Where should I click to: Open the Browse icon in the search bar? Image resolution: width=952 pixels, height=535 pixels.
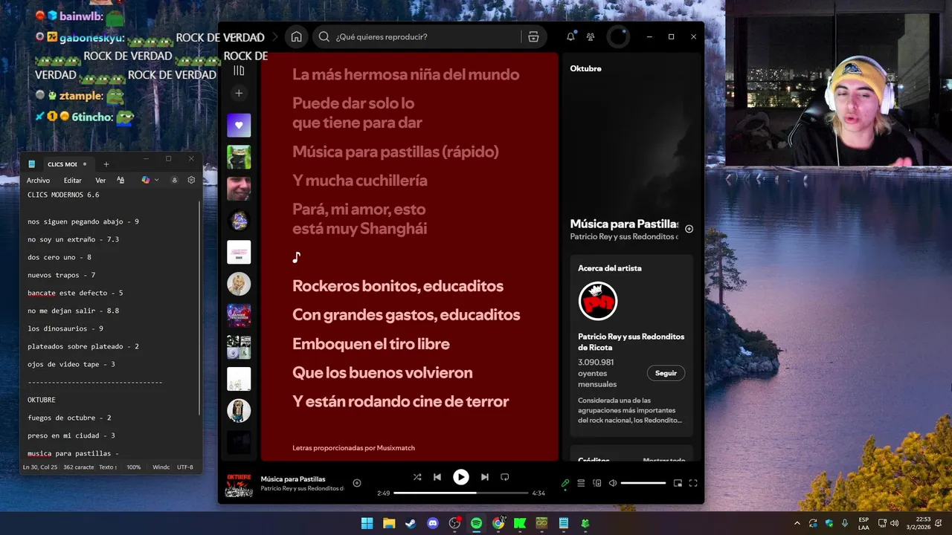(533, 36)
